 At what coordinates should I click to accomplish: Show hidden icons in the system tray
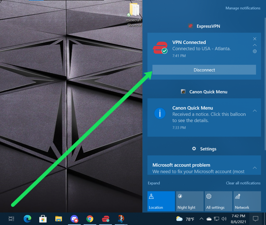coord(202,219)
